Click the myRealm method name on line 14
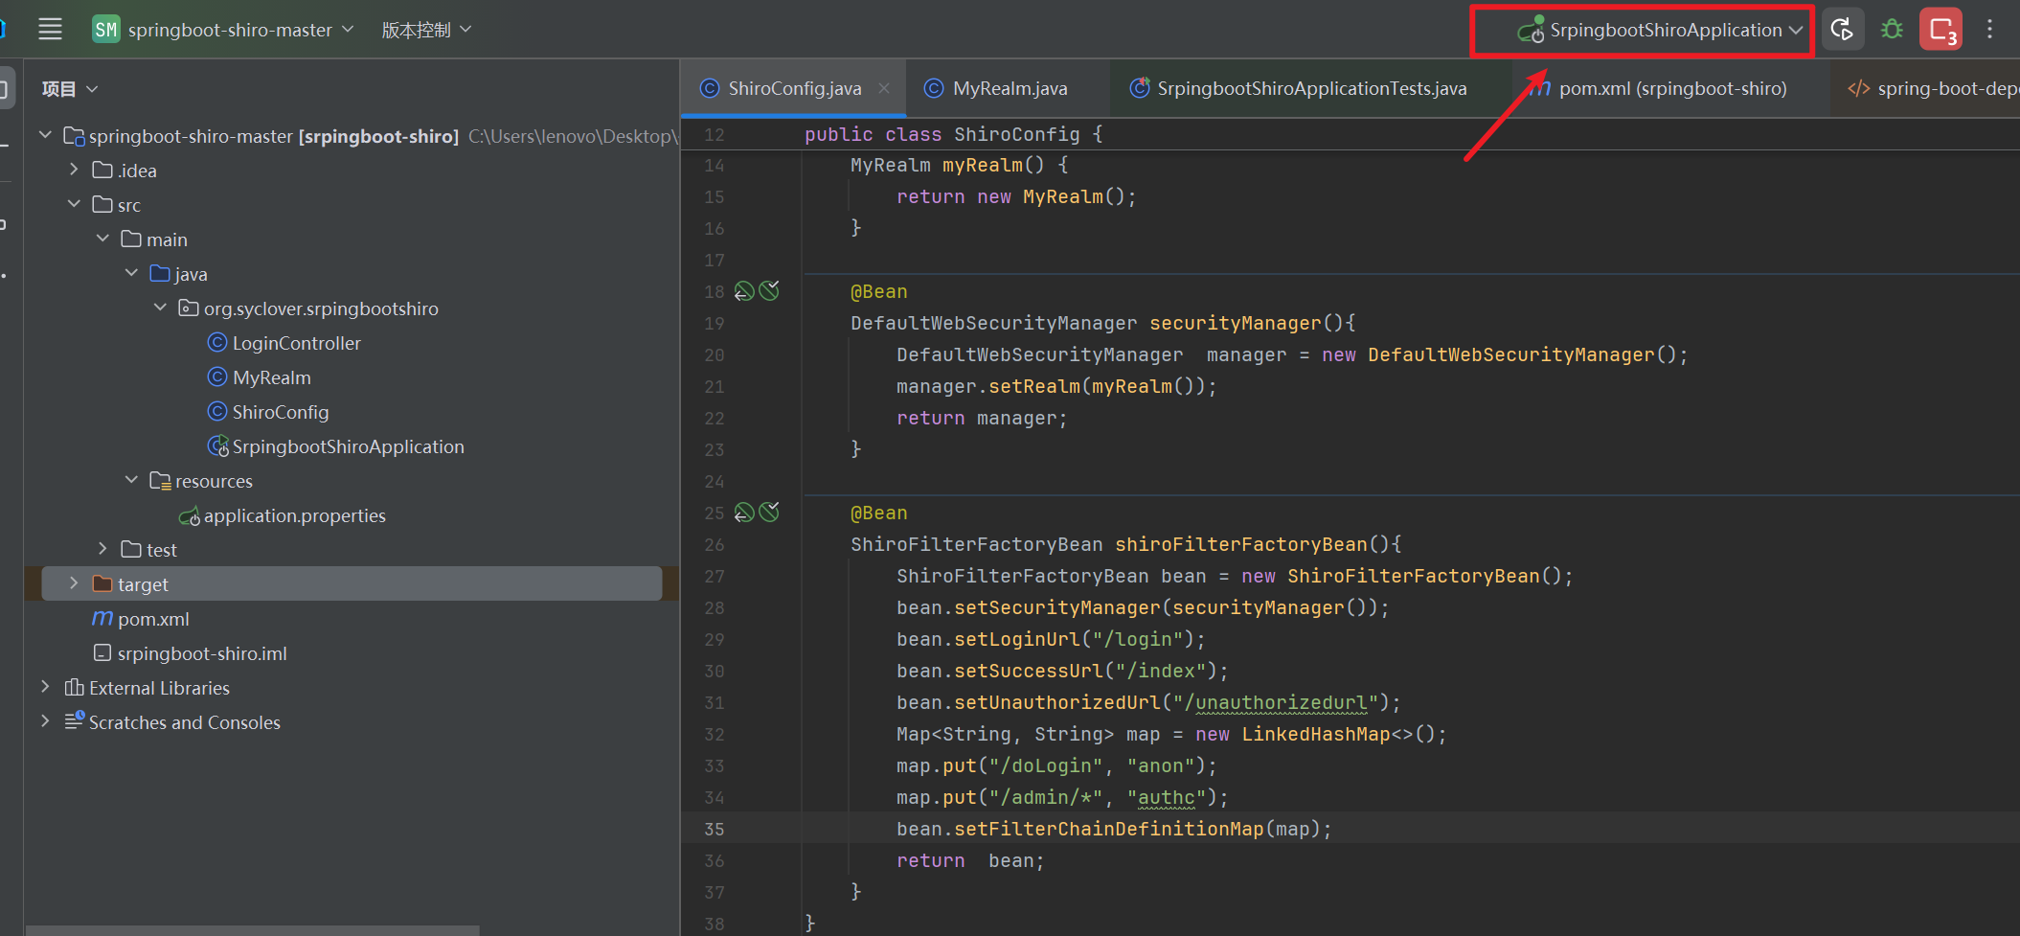2020x936 pixels. 983,165
